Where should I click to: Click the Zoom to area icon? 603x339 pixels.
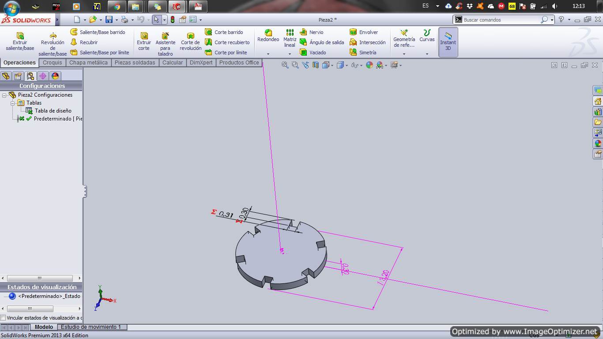(295, 65)
